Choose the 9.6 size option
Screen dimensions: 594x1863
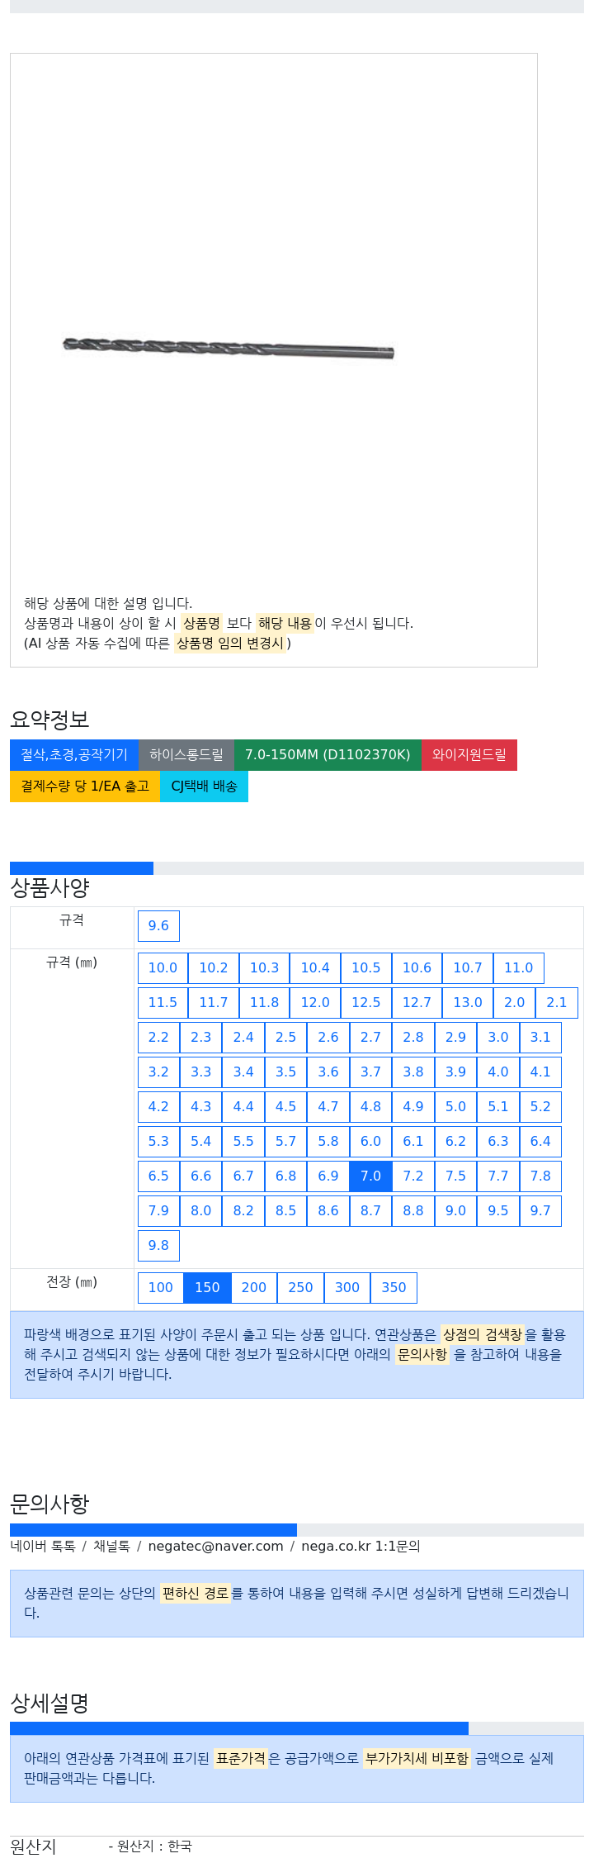pyautogui.click(x=158, y=926)
